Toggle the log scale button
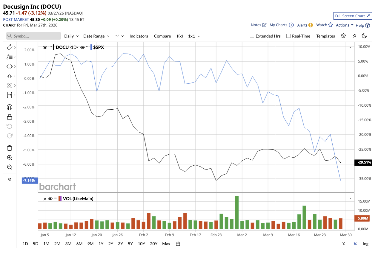Image resolution: width=381 pixels, height=255 pixels. 365,244
